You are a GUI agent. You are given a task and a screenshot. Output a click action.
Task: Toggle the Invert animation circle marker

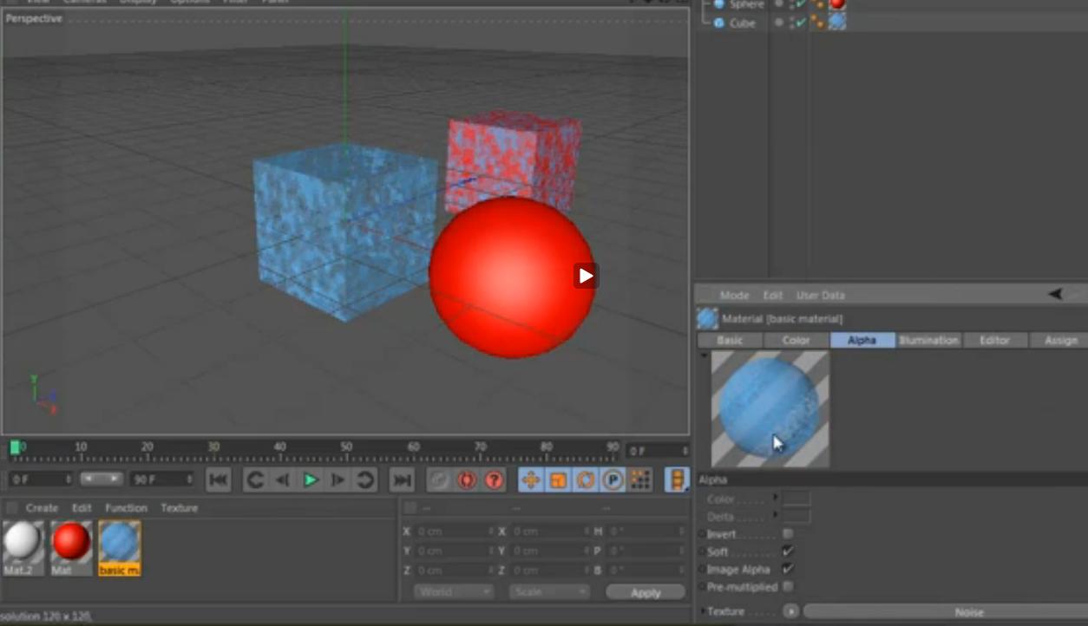pos(703,534)
